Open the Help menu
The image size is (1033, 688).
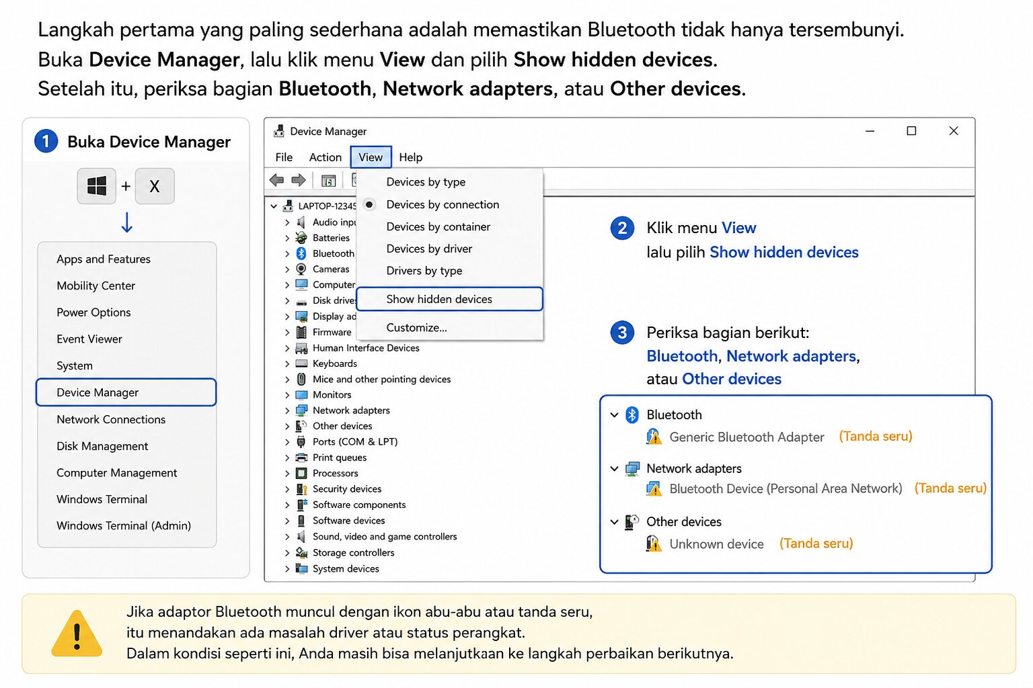[x=411, y=157]
